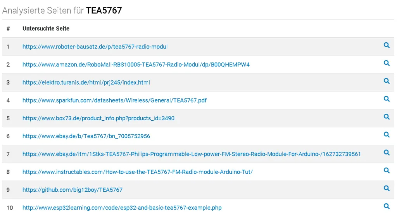Click magnifier icon for ebay.de/b/Tea5767 row
This screenshot has width=397, height=215.
click(x=386, y=135)
